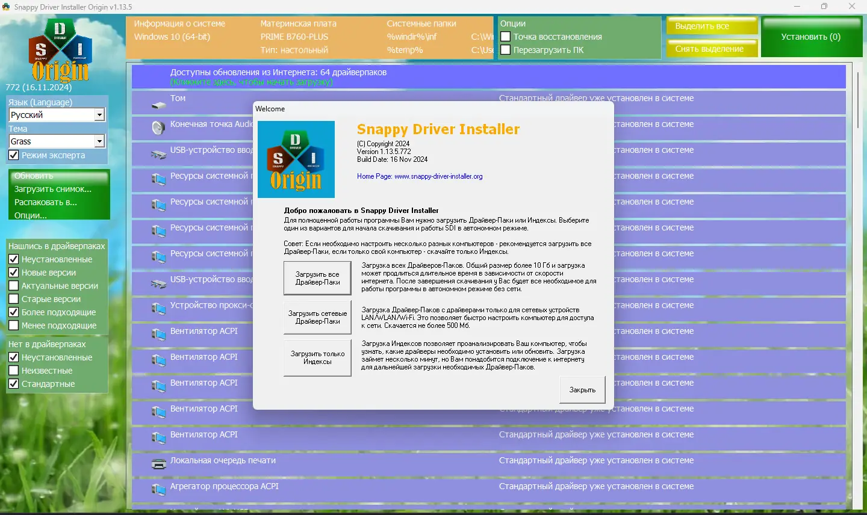Click the app icon in the title bar
Viewport: 867px width, 515px height.
coord(7,7)
